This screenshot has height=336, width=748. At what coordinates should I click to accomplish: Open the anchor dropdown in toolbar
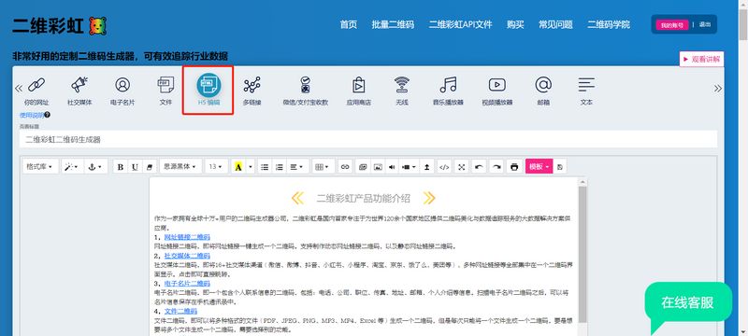point(96,166)
